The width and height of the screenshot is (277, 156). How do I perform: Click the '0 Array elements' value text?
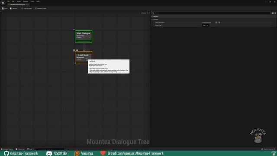point(206,23)
